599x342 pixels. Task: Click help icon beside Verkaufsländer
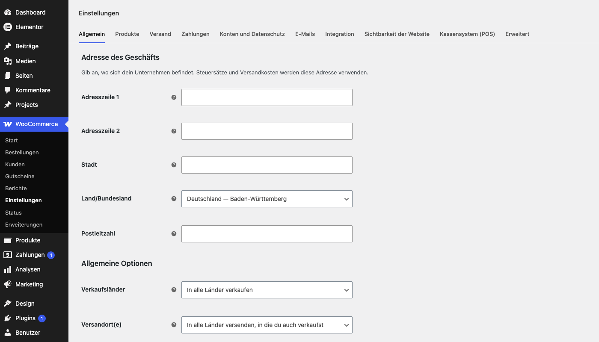pyautogui.click(x=174, y=290)
